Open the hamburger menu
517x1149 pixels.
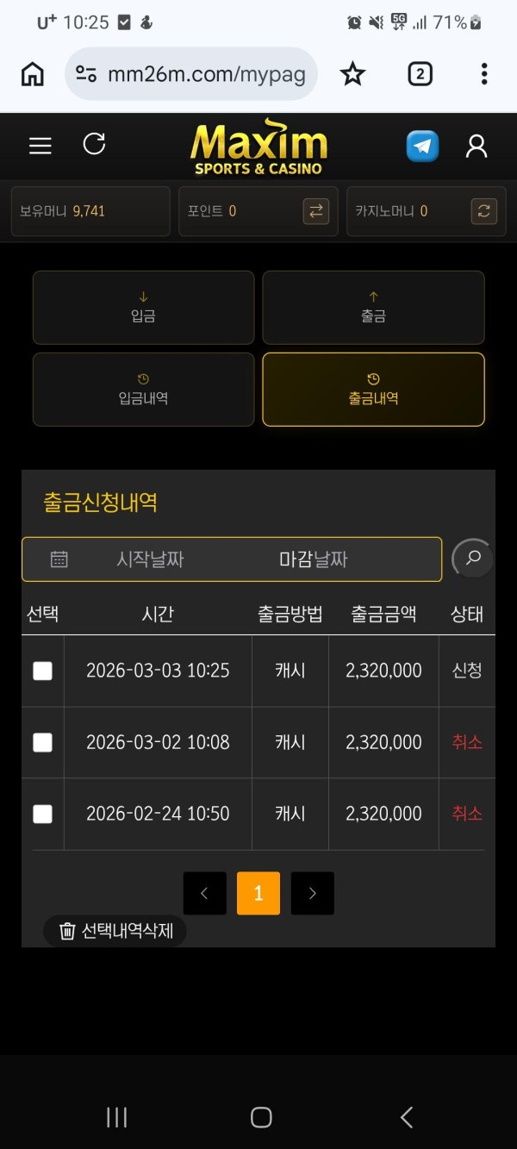(40, 146)
